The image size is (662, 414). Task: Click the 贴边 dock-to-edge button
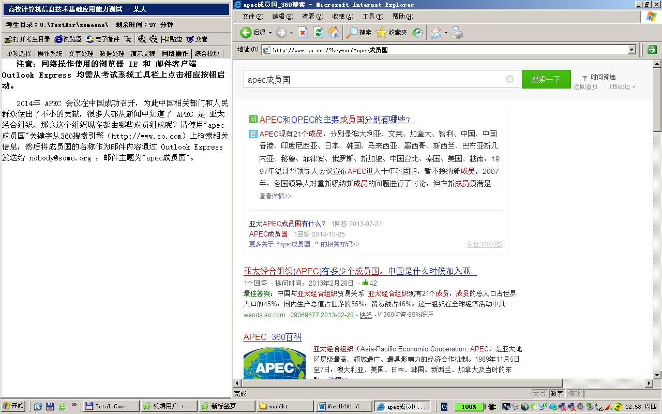[172, 39]
